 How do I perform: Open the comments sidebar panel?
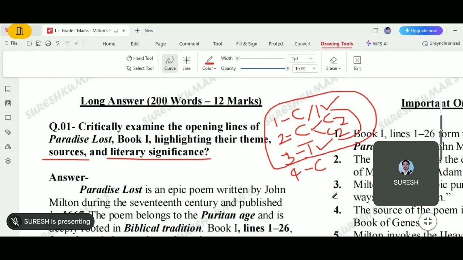pyautogui.click(x=8, y=118)
